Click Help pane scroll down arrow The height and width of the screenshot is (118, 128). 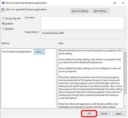pos(125,107)
